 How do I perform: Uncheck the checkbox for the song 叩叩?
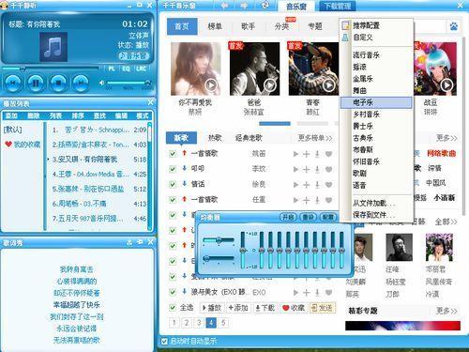point(173,169)
